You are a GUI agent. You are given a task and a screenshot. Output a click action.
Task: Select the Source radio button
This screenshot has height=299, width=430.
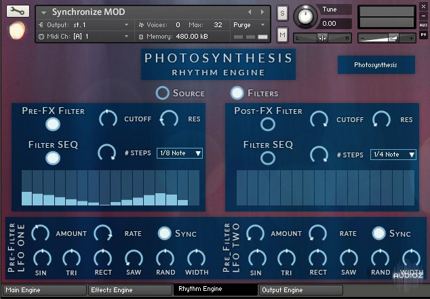point(162,93)
